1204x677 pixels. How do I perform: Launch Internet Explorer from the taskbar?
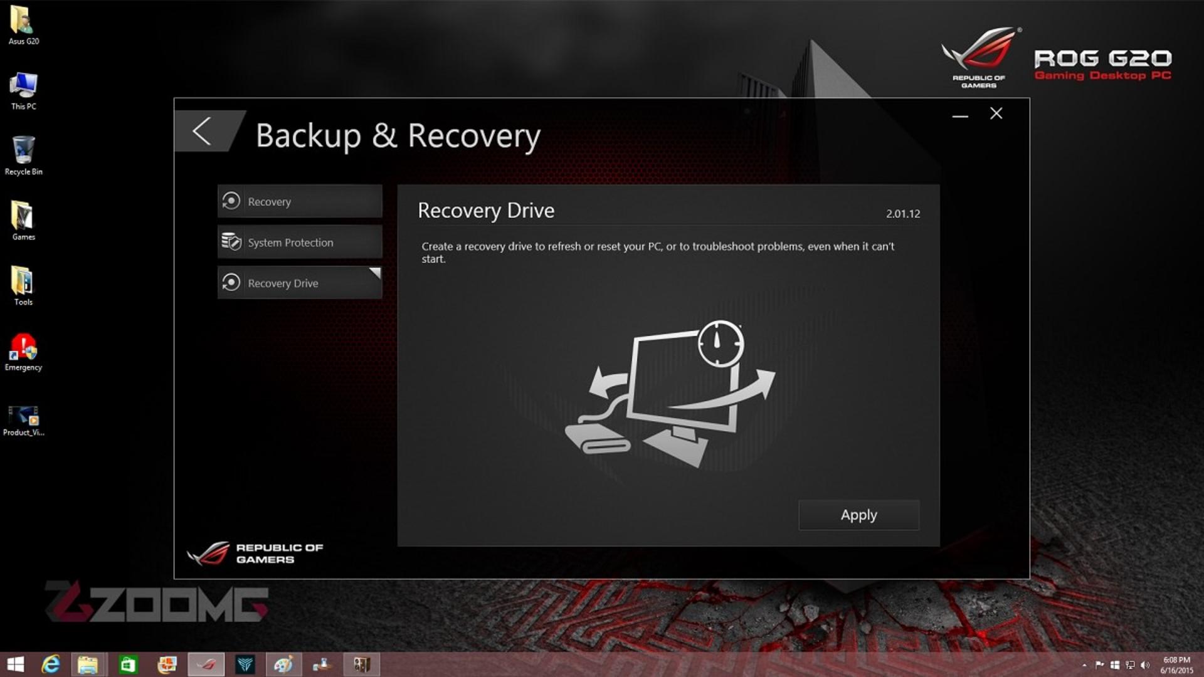pos(50,664)
